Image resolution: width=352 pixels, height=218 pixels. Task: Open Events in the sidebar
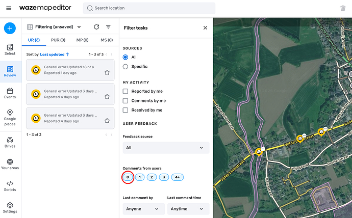click(x=10, y=93)
